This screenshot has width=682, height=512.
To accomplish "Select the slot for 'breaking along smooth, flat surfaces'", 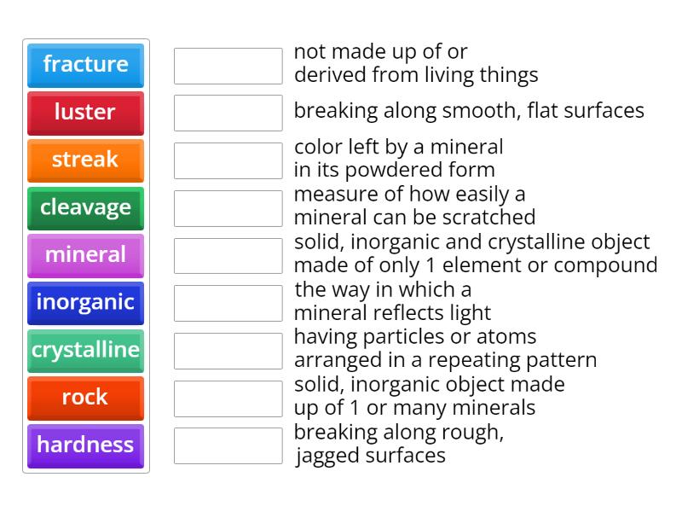I will coord(227,112).
